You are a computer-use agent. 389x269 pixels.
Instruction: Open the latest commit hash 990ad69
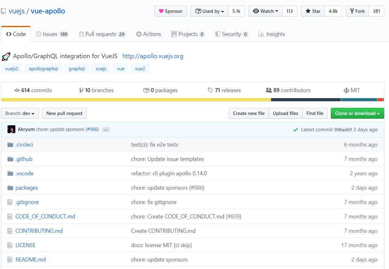point(343,130)
